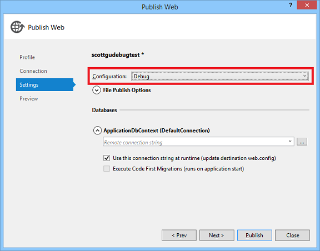Expand File Publish Options chevron icon
Viewport: 320px width, 251px height.
(97, 90)
